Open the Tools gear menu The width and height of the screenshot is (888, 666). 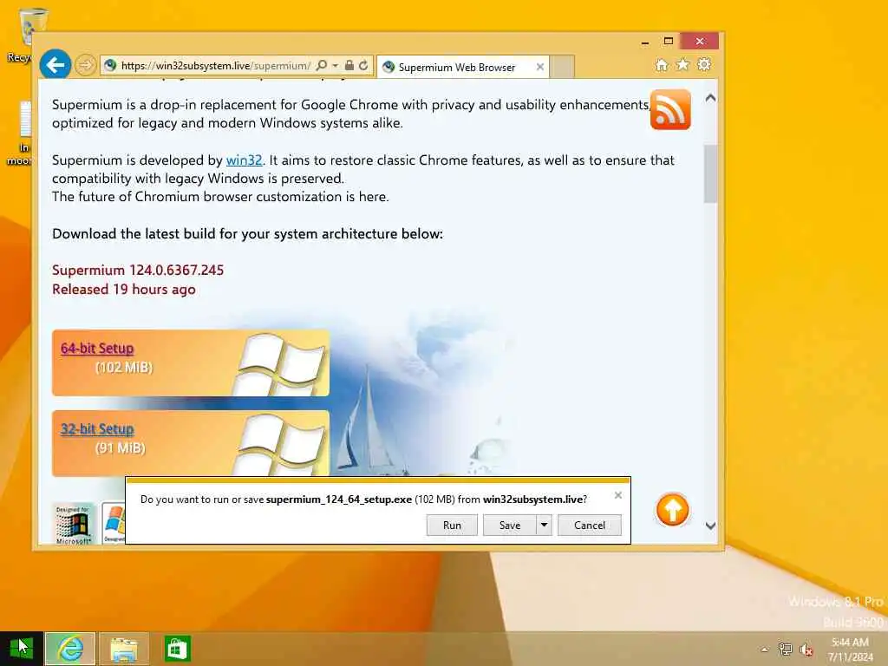click(704, 64)
